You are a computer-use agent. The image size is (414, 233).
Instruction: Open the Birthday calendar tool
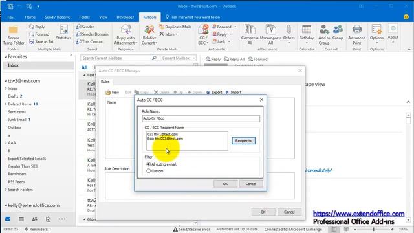point(306,35)
